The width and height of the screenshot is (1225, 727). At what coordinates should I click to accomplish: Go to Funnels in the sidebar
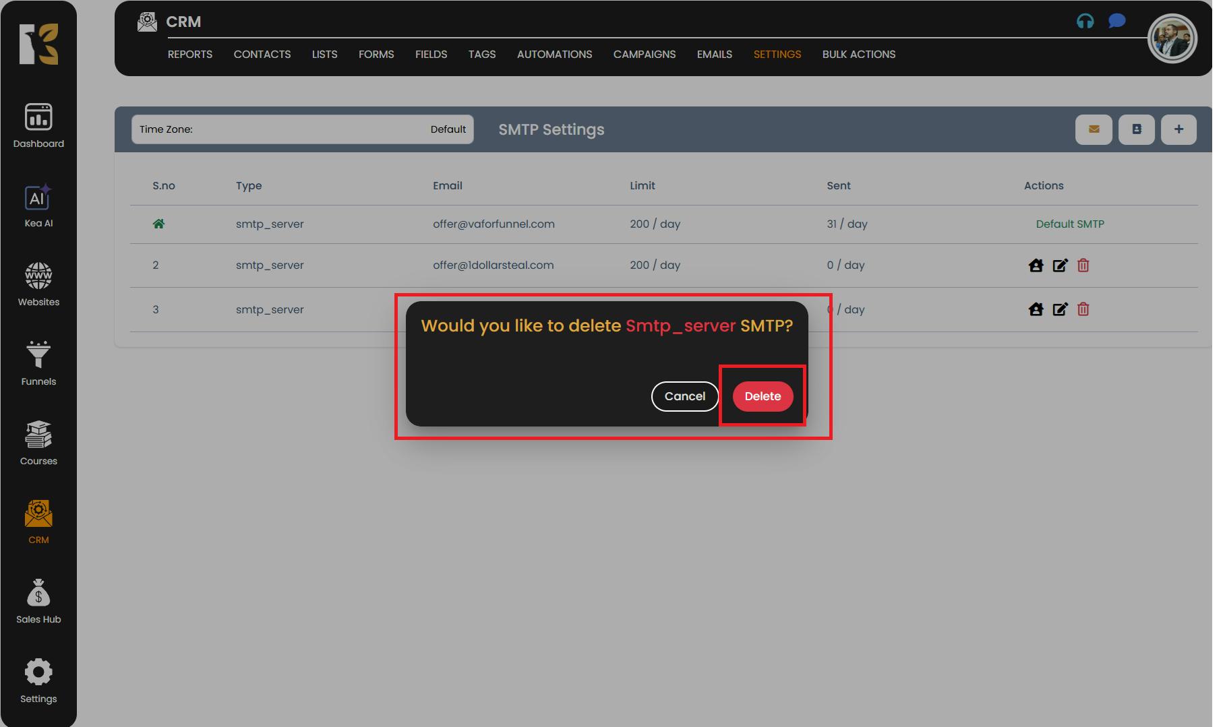[x=38, y=364]
